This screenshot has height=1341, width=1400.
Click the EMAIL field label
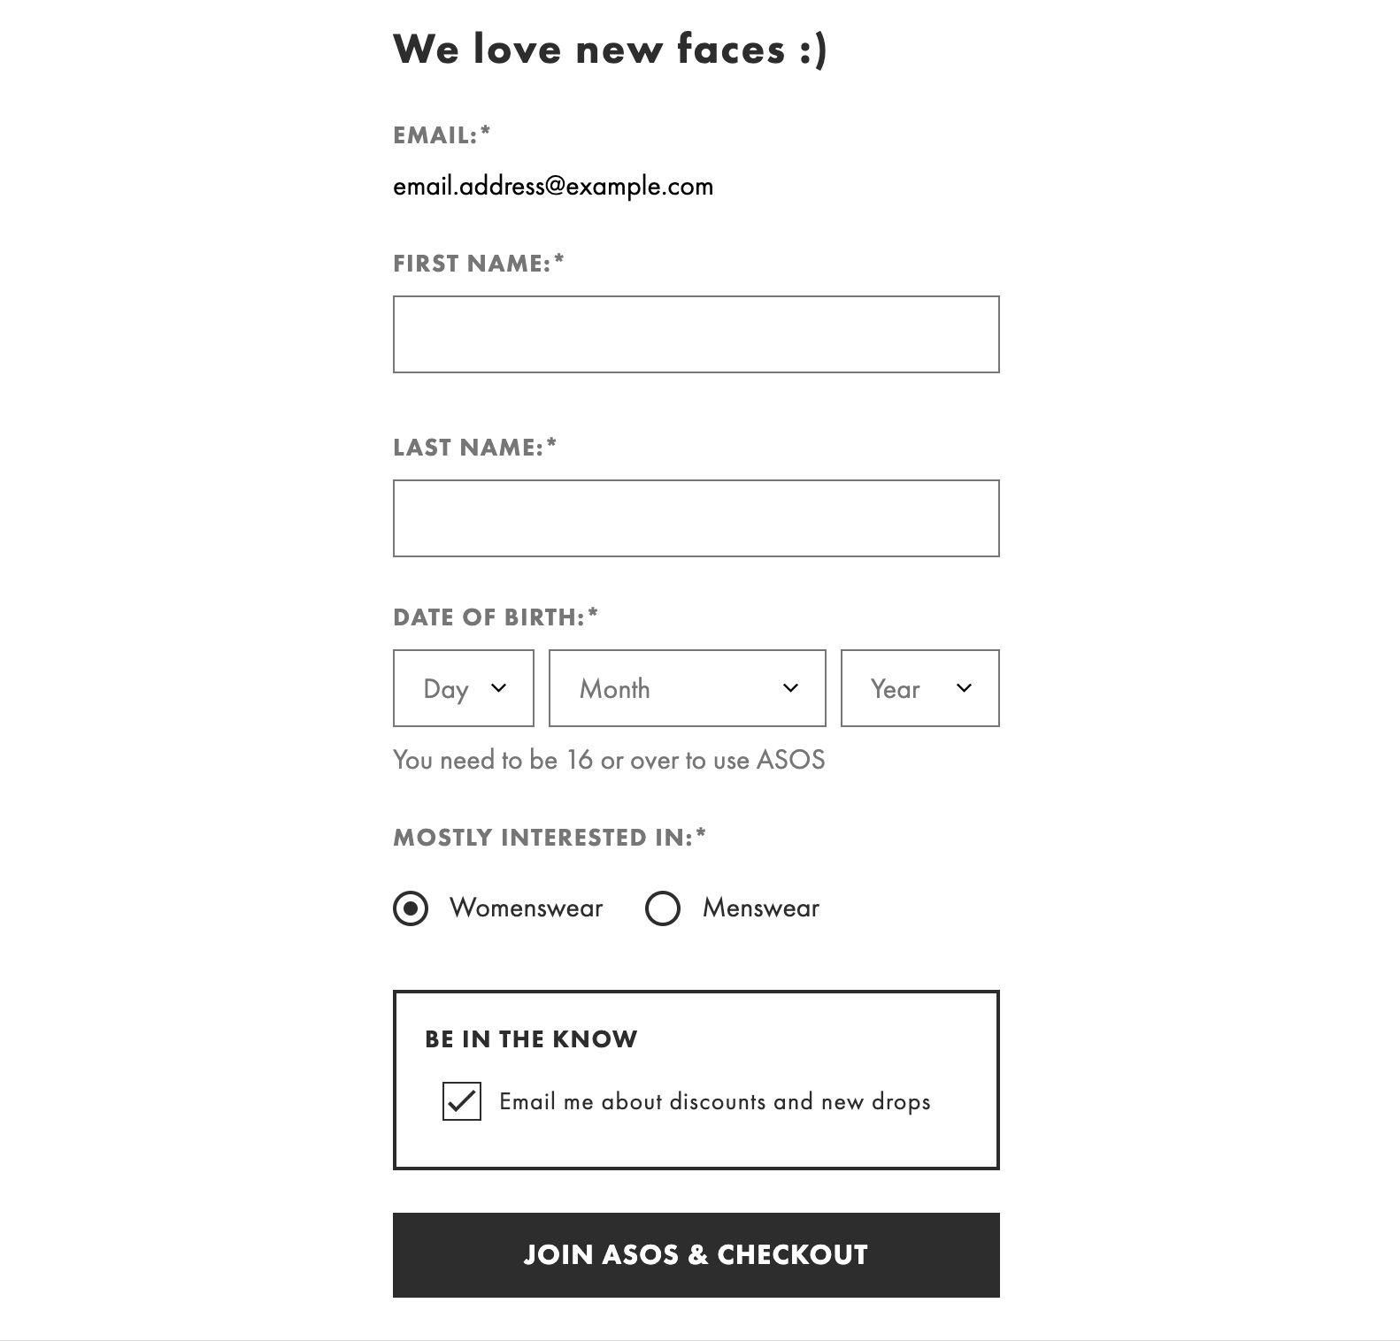point(440,134)
